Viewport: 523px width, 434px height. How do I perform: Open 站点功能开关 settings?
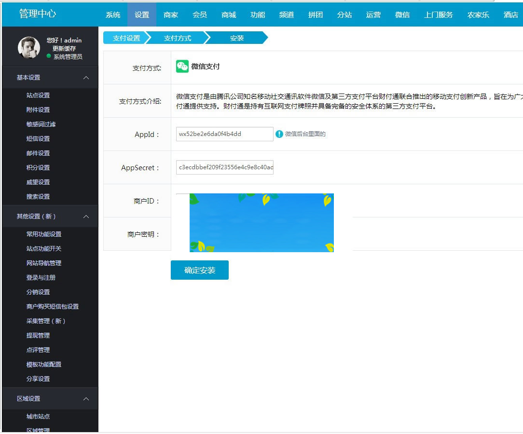(x=44, y=248)
